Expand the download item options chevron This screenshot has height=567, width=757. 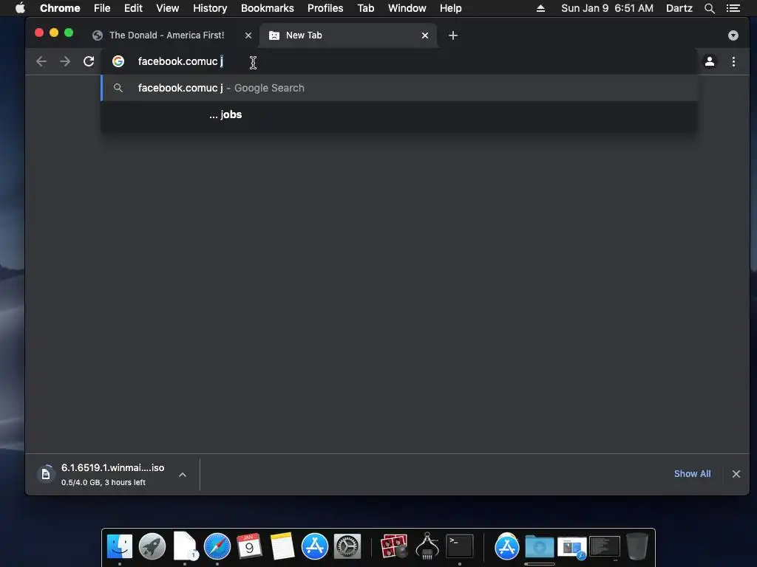click(183, 475)
